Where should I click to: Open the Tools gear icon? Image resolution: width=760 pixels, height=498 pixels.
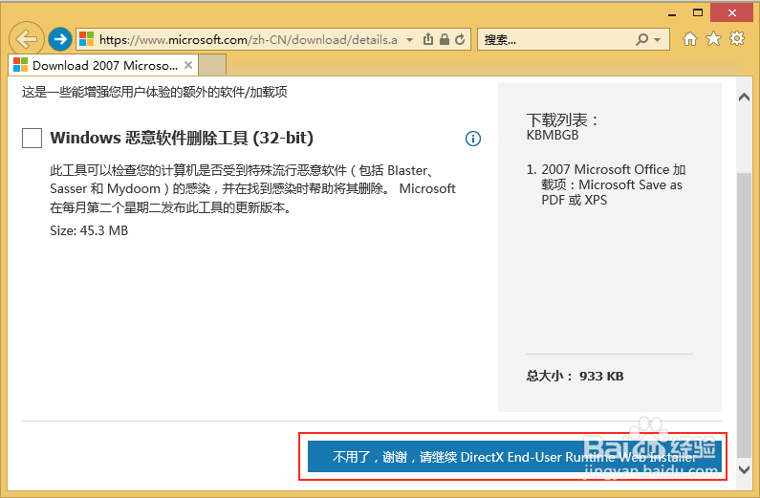737,39
